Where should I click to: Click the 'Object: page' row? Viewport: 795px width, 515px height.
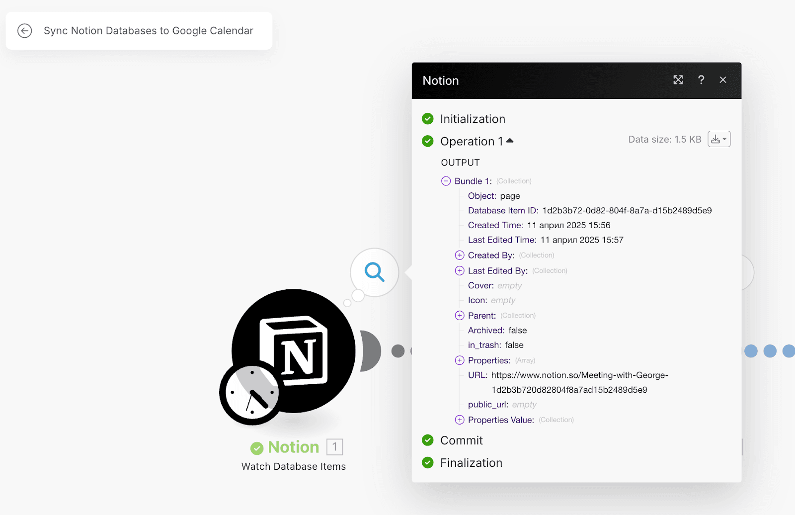494,196
